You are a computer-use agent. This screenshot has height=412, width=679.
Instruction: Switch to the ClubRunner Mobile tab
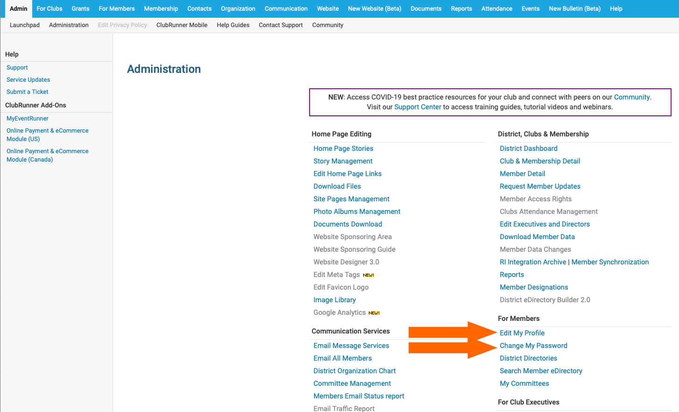tap(182, 25)
